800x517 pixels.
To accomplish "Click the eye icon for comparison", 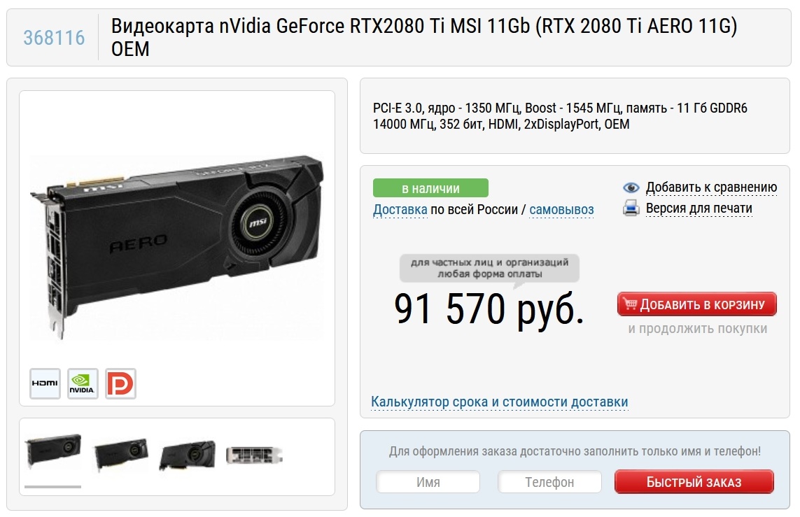I will point(631,187).
